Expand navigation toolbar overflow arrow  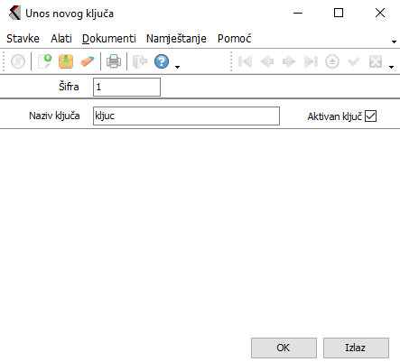click(x=391, y=67)
